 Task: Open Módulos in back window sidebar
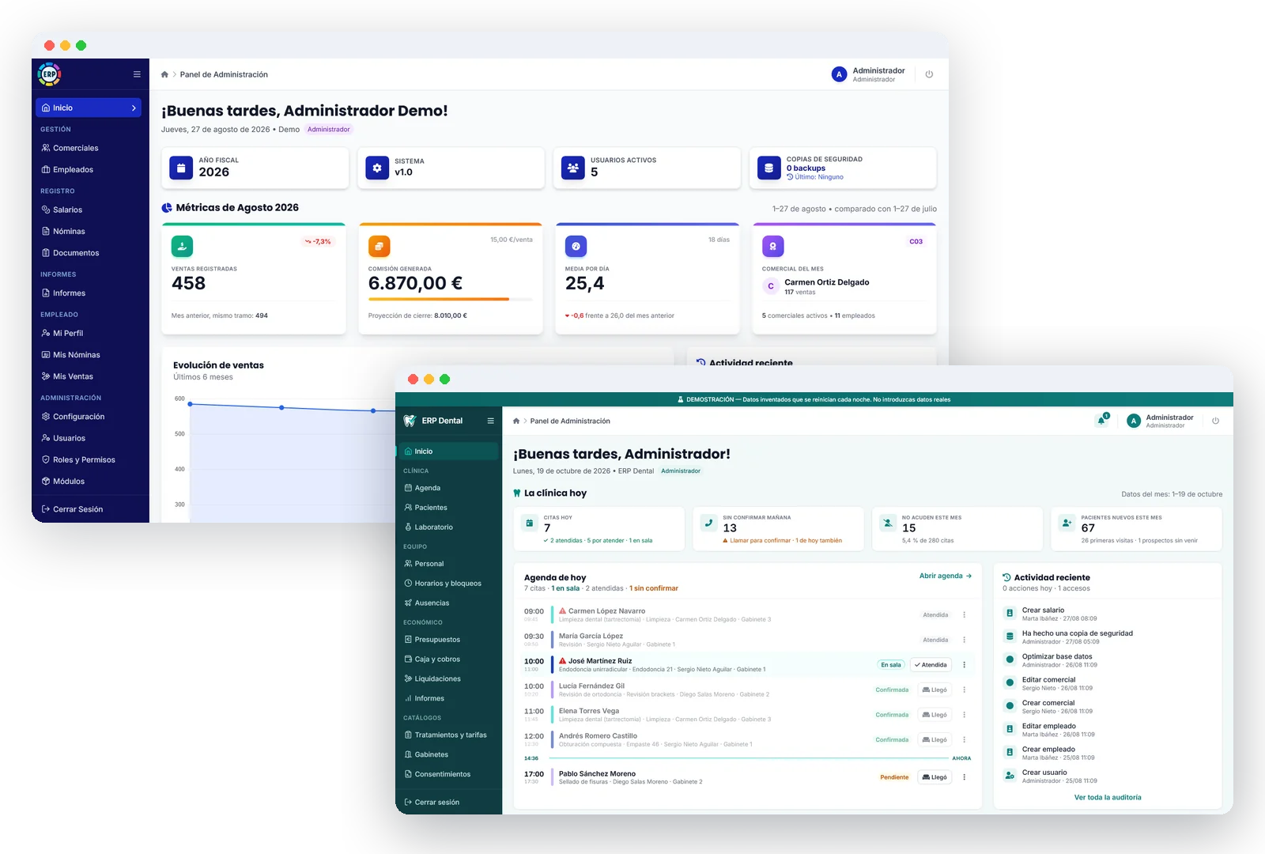pyautogui.click(x=89, y=481)
